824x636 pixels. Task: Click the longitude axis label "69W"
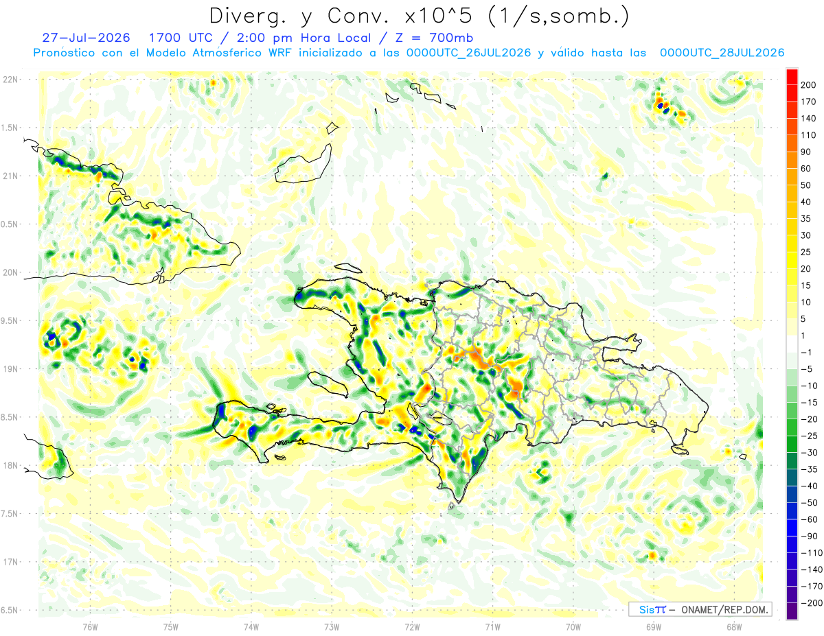tap(653, 626)
